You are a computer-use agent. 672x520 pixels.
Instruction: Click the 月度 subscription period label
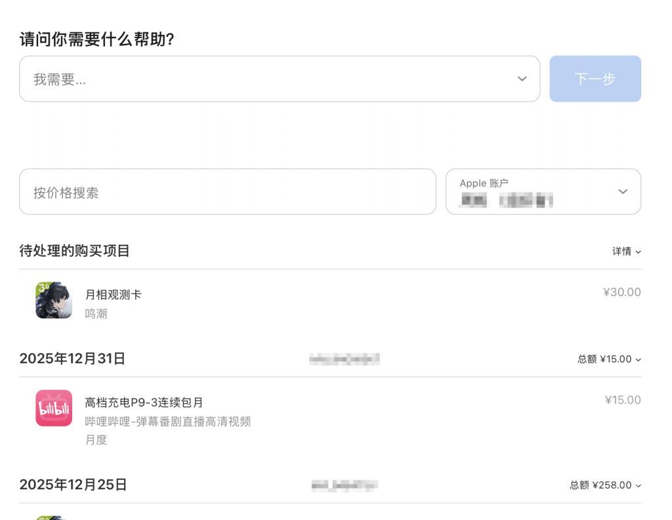click(96, 440)
